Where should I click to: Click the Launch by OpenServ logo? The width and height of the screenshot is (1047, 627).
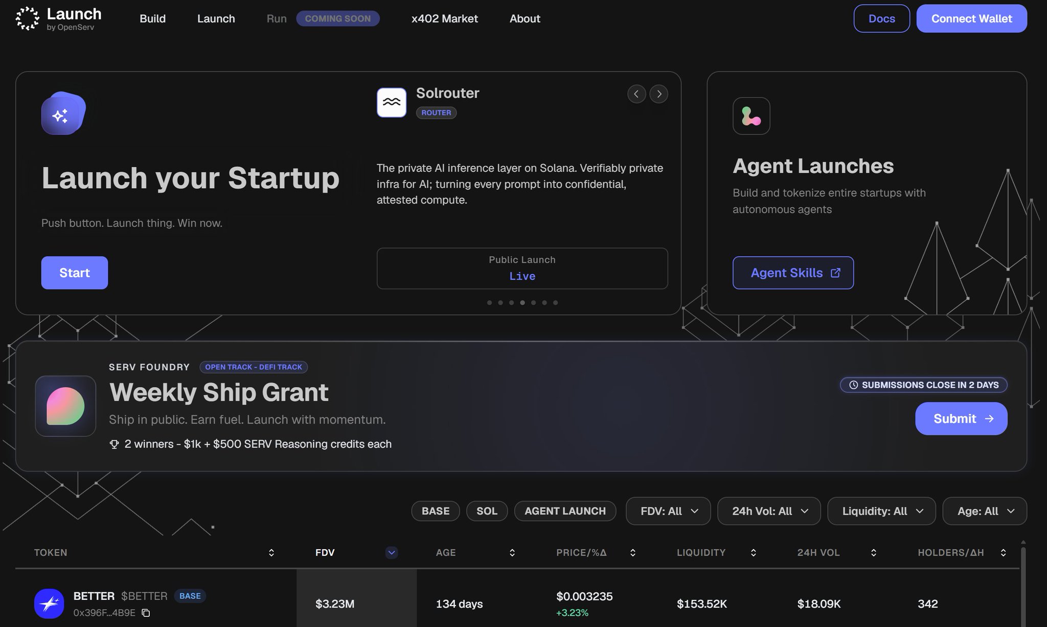[58, 18]
